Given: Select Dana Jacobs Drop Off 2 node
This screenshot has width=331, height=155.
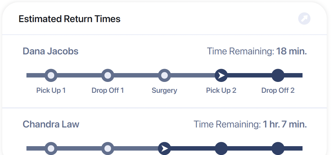Looking at the screenshot, I should (278, 75).
